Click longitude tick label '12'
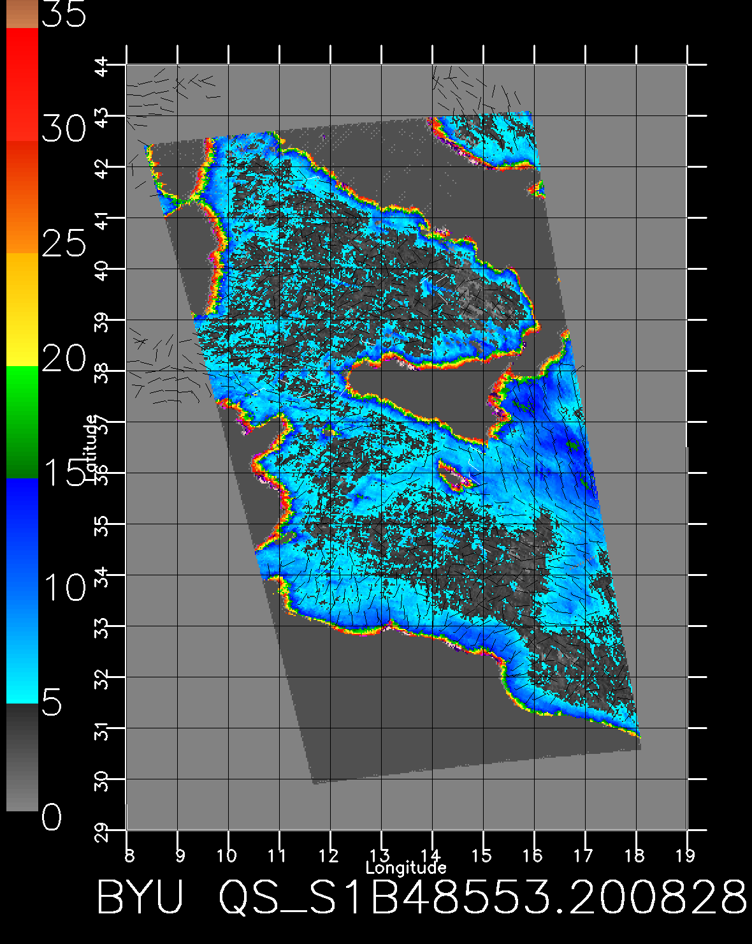 tap(329, 855)
